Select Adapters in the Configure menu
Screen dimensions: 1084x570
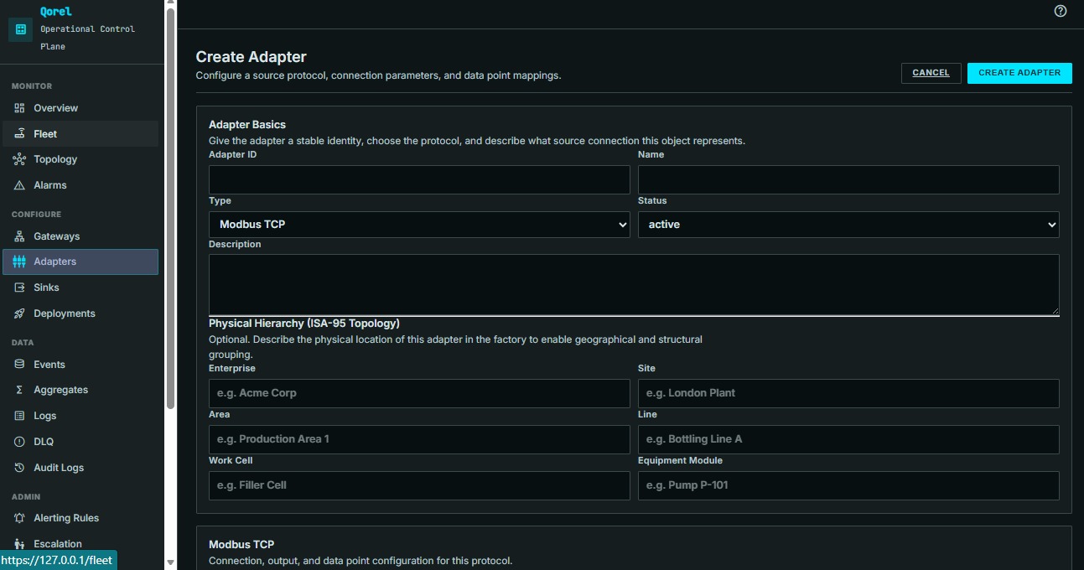click(80, 262)
